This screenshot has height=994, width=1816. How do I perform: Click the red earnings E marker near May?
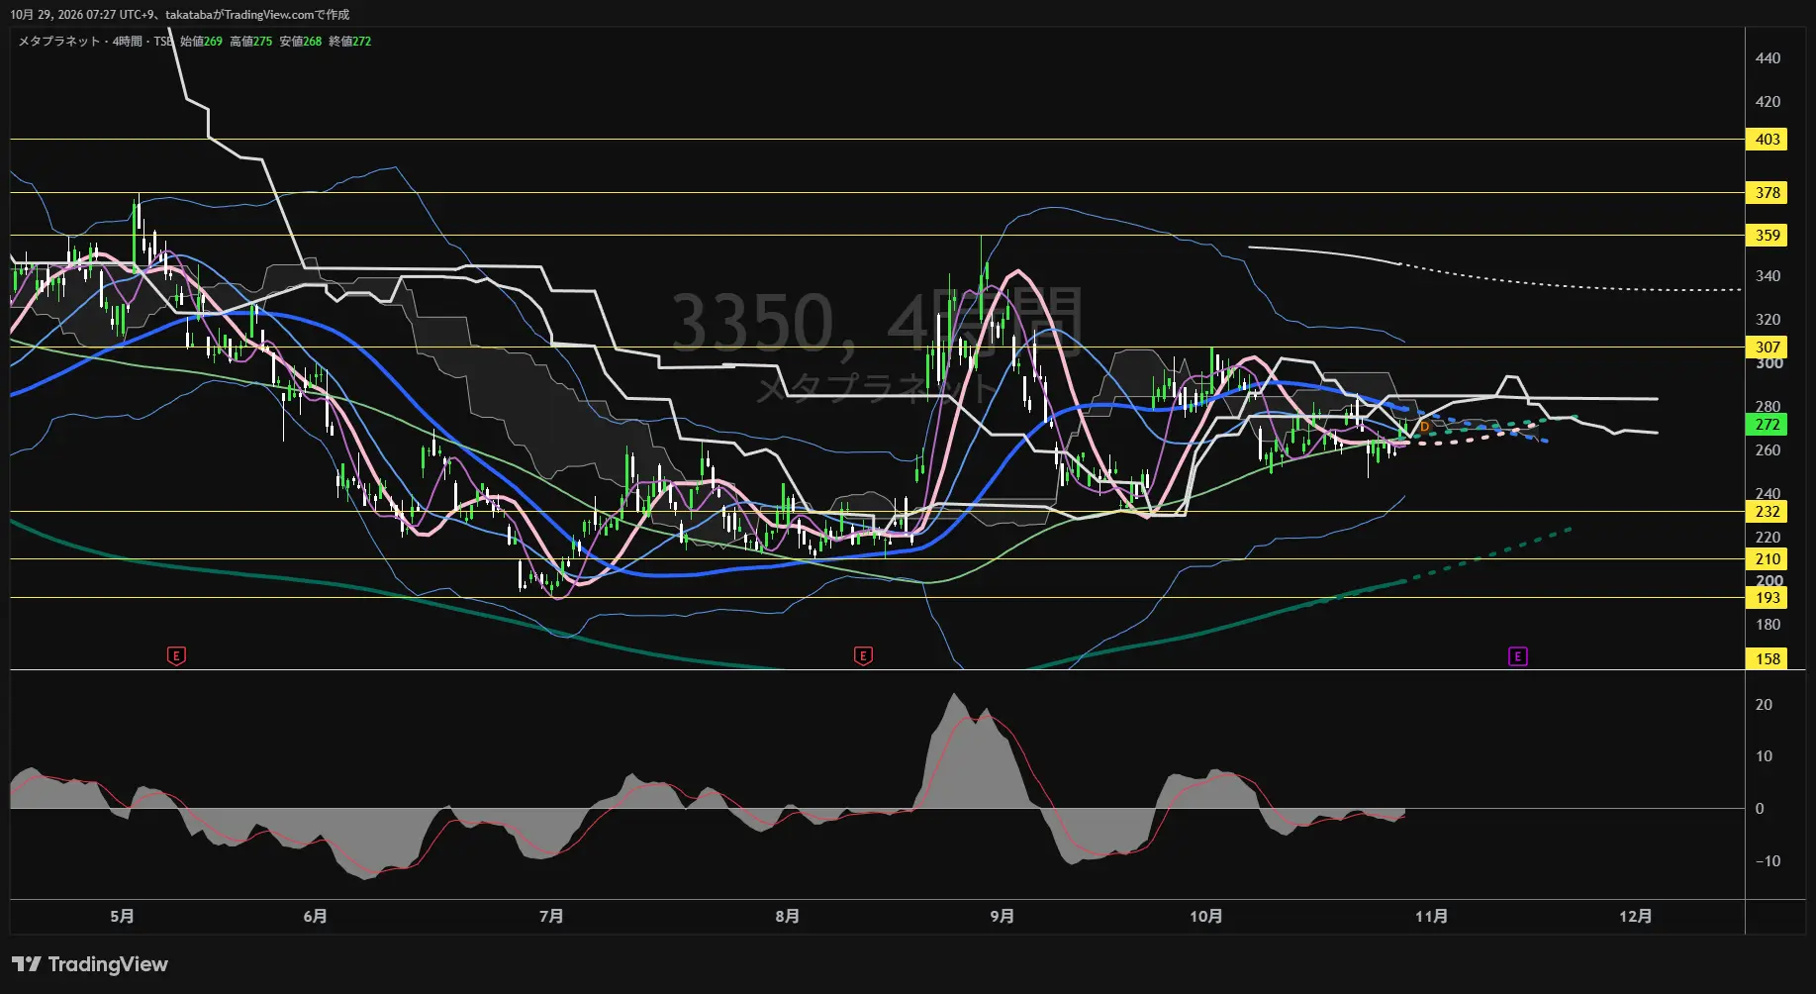pyautogui.click(x=176, y=655)
